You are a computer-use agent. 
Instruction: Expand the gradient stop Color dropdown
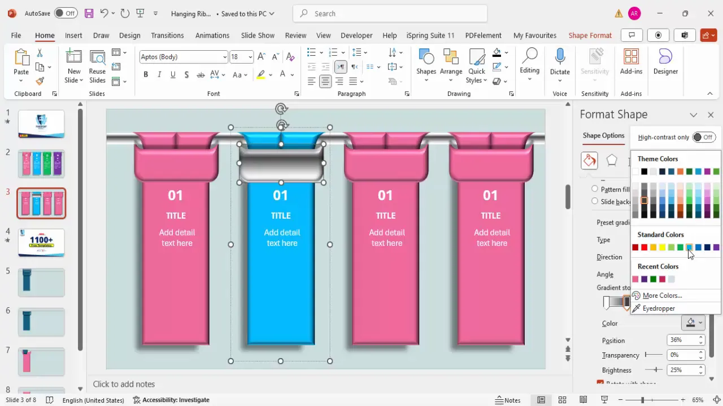pos(700,323)
